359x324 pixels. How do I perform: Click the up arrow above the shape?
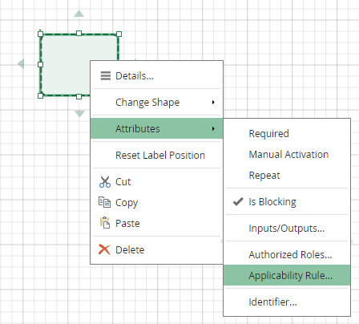click(79, 14)
